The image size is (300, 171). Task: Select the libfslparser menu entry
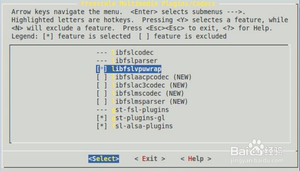tap(135, 61)
